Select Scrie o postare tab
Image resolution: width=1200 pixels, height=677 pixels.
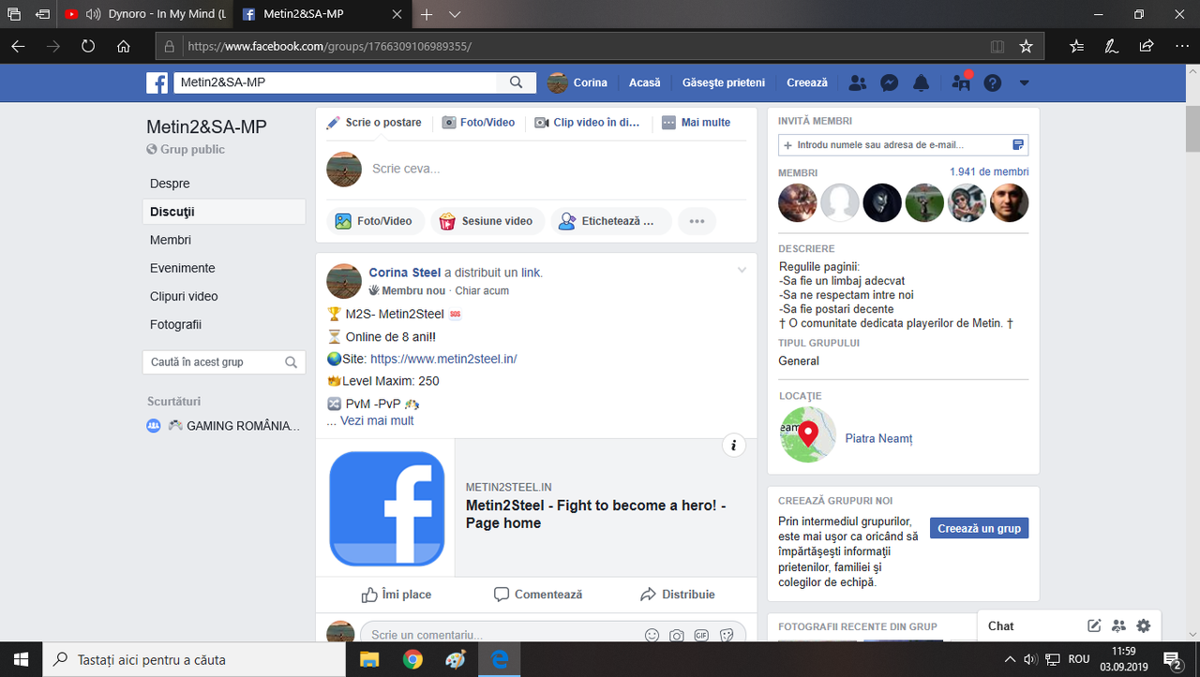click(374, 123)
